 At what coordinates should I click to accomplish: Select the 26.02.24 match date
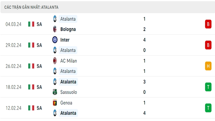[x=13, y=66]
